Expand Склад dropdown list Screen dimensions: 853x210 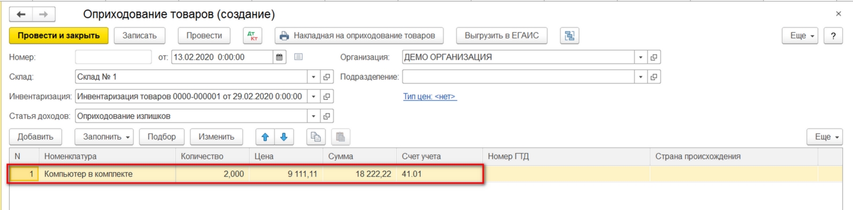click(x=313, y=77)
